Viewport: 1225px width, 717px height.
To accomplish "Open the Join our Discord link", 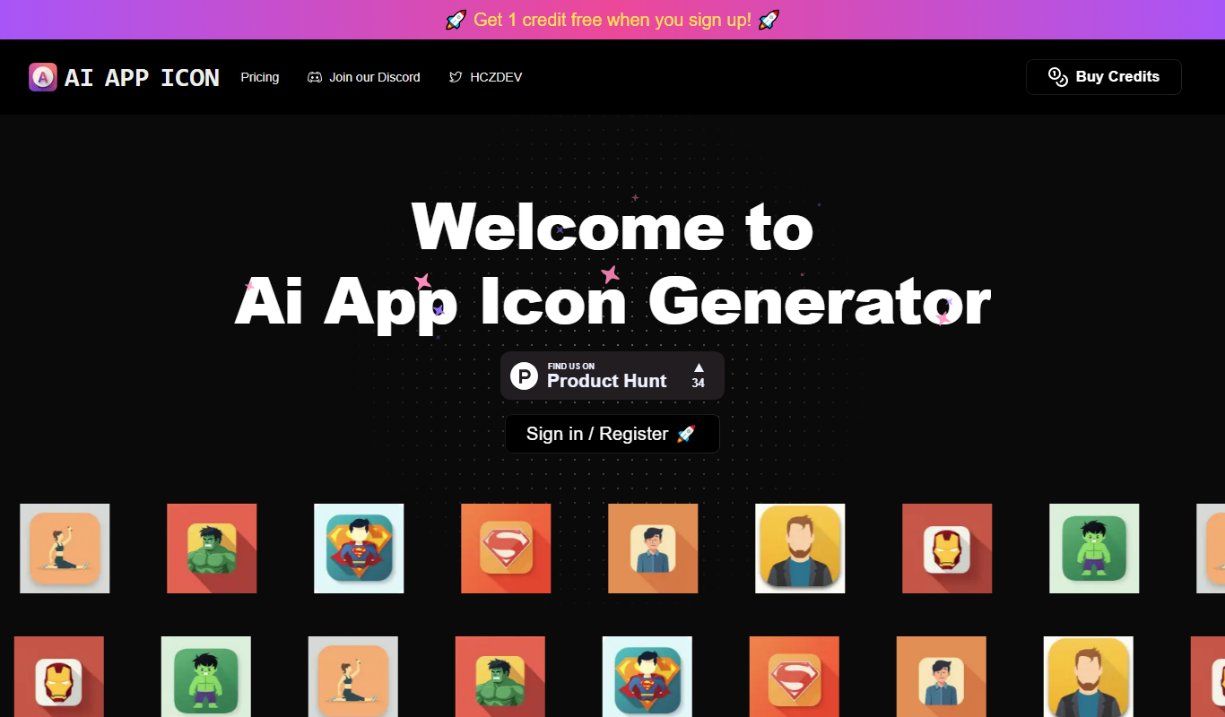I will [363, 77].
